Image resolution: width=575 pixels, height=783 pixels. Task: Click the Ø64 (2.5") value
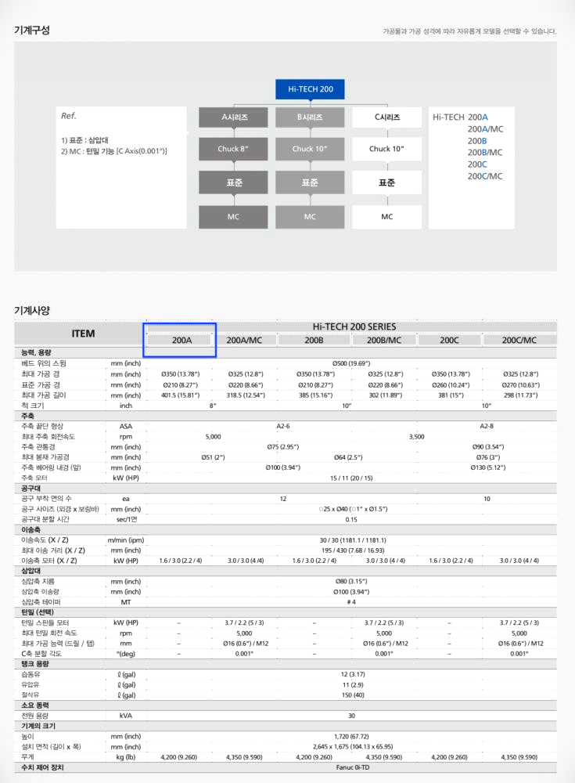tap(348, 457)
